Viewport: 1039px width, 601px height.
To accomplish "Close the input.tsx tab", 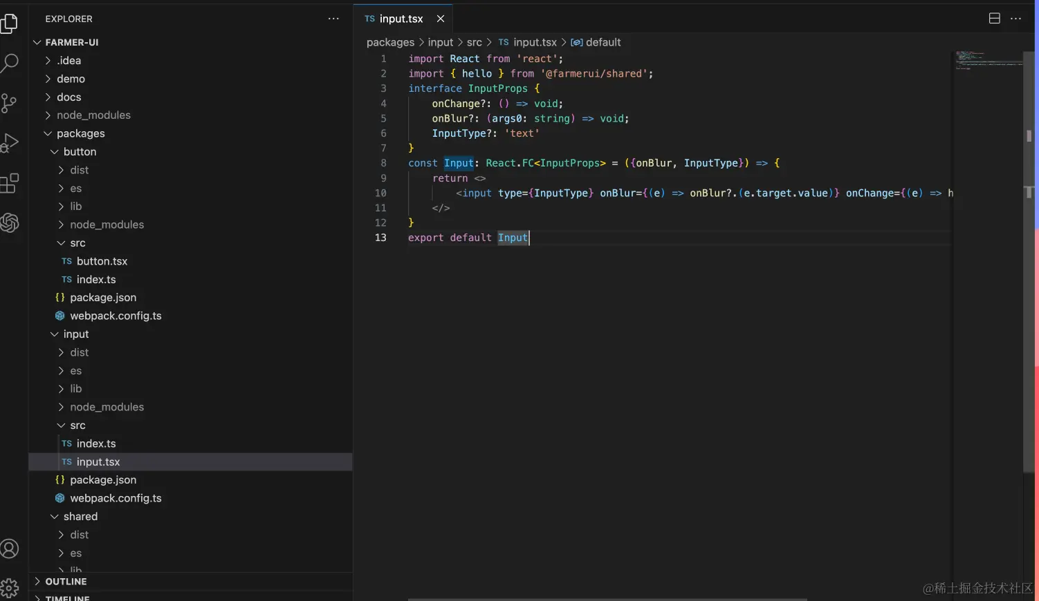I will tap(441, 19).
